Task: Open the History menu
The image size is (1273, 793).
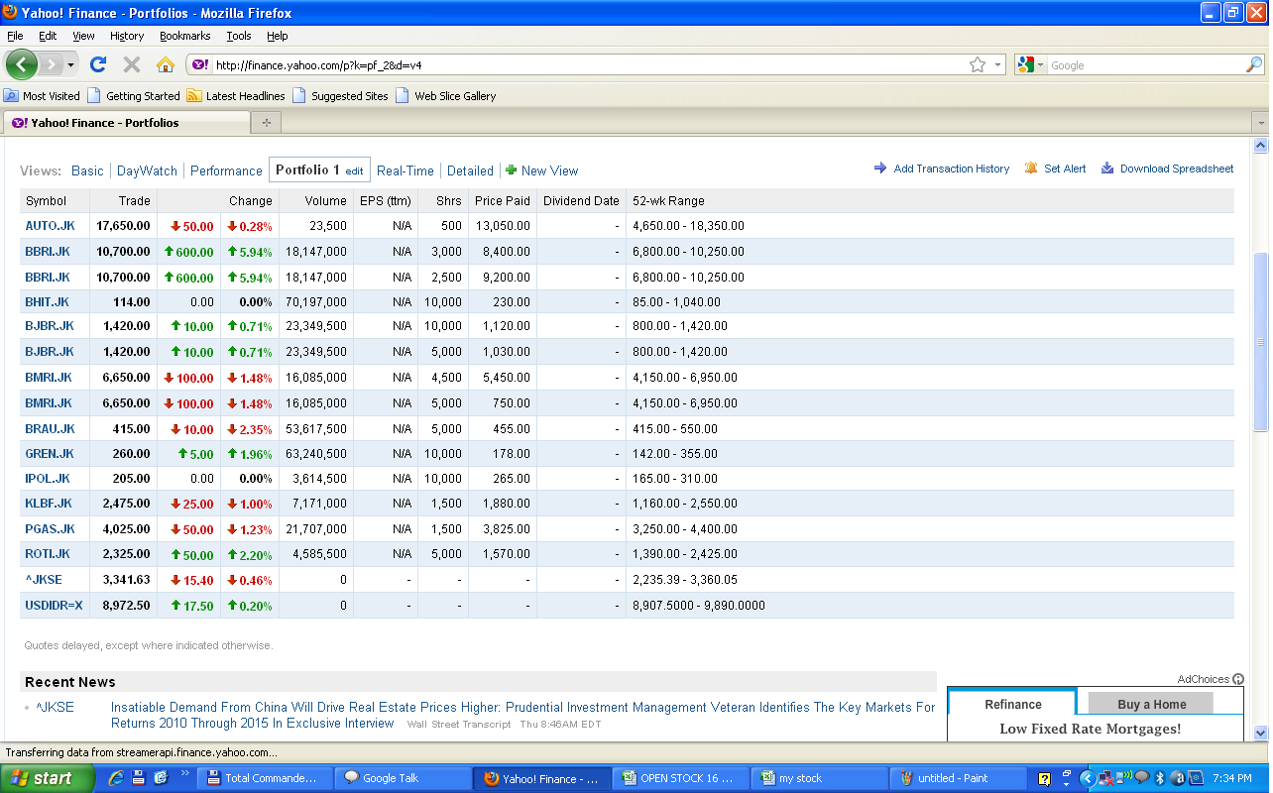Action: tap(127, 36)
